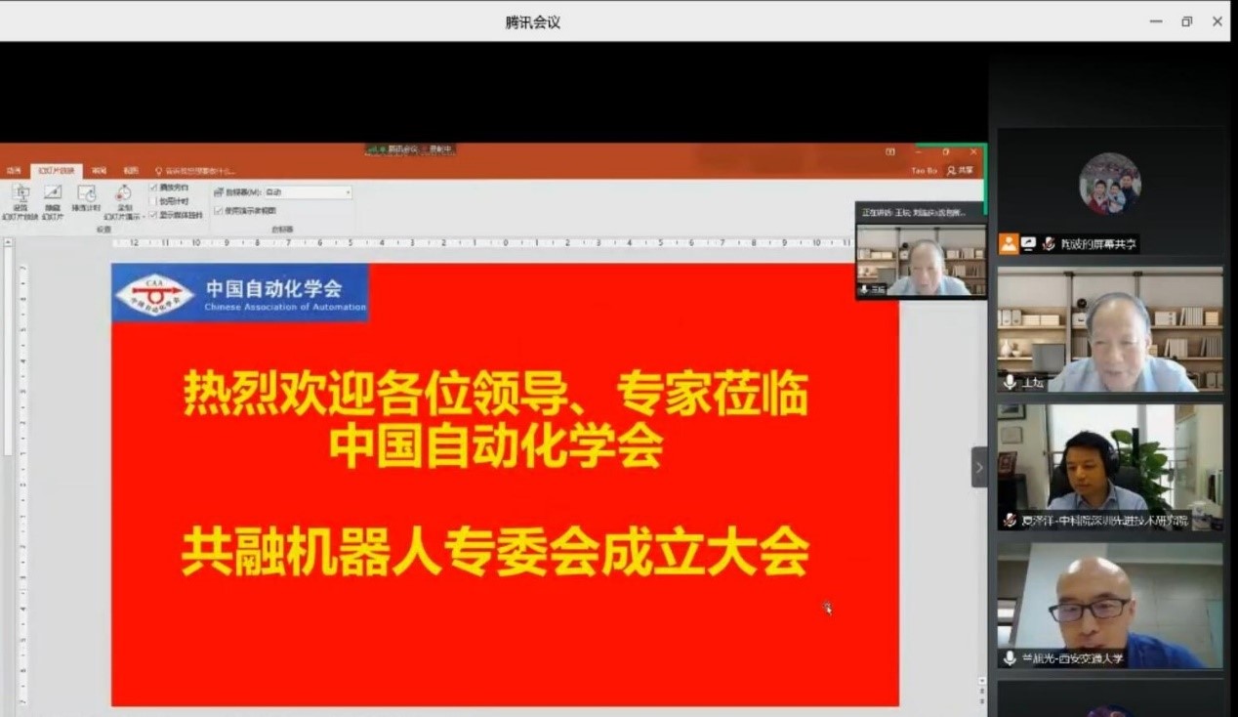
Task: Click the ribbon display options icon in PowerPoint
Action: pyautogui.click(x=889, y=152)
